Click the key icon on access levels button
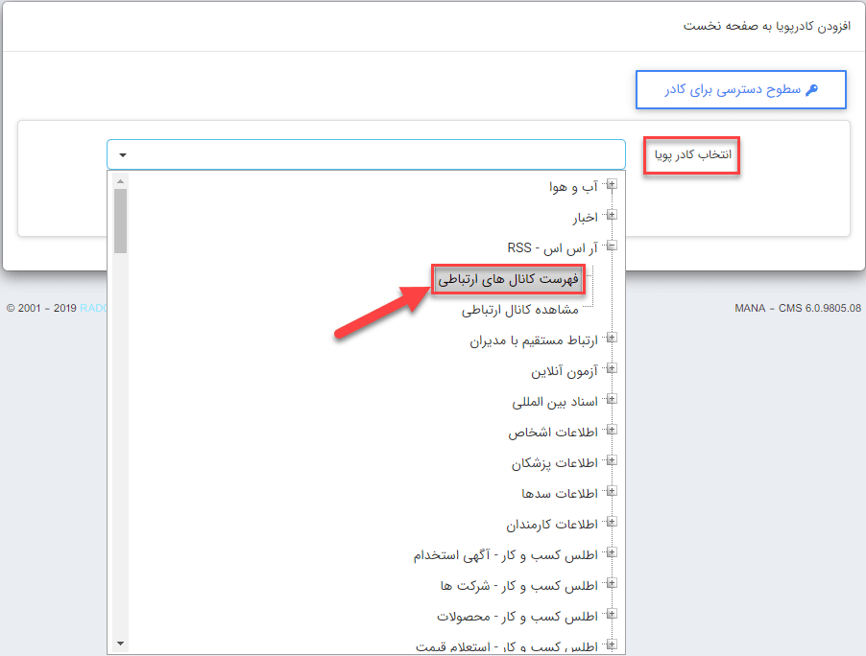Image resolution: width=866 pixels, height=656 pixels. click(811, 90)
